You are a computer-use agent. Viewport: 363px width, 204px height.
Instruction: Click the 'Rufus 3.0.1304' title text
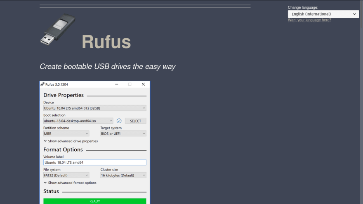tap(57, 84)
